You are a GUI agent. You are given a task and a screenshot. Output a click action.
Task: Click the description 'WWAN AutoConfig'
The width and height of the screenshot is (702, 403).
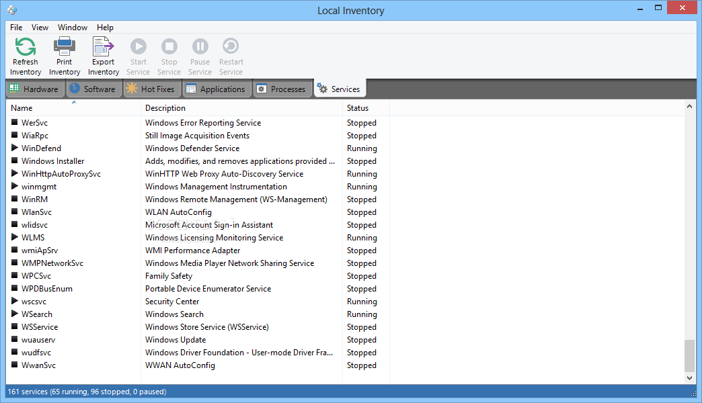tap(180, 365)
